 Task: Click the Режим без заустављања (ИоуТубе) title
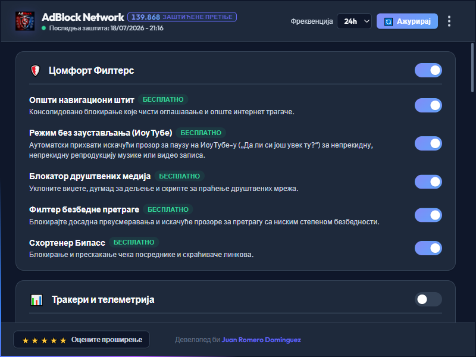pyautogui.click(x=101, y=133)
